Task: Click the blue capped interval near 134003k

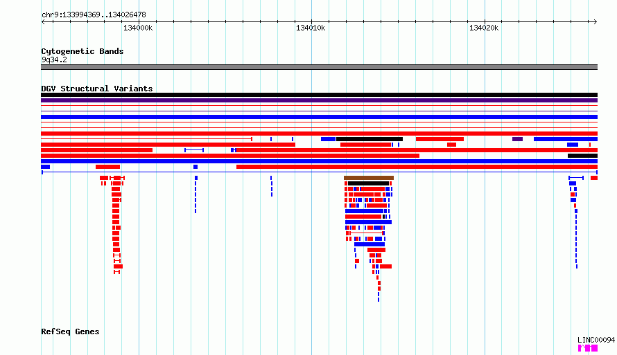Action: (x=194, y=150)
